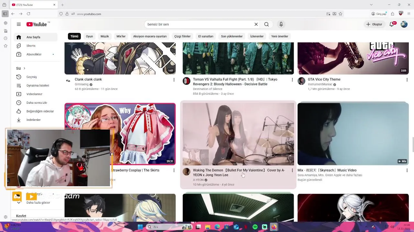
Task: Clear the search box with the X
Action: 256,24
